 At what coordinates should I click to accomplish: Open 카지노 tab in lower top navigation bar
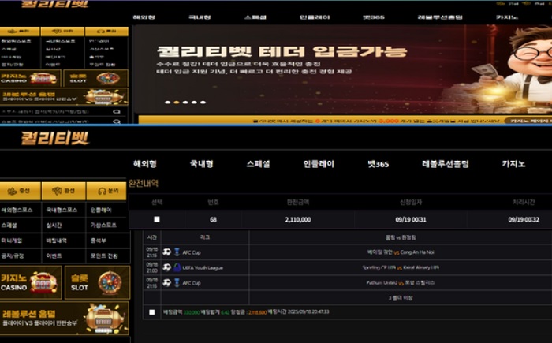[x=513, y=164]
